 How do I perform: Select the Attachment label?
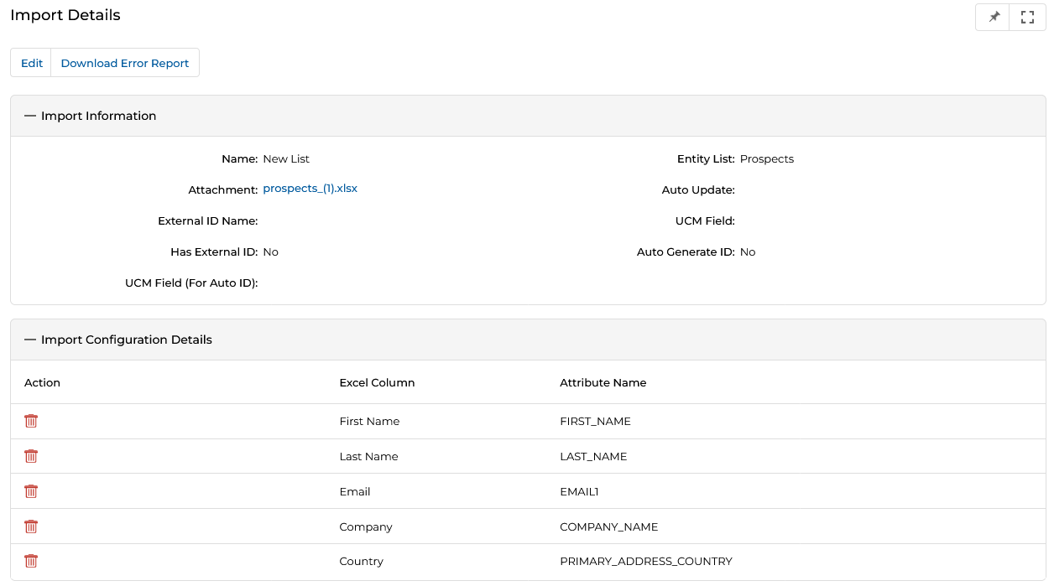tap(223, 189)
